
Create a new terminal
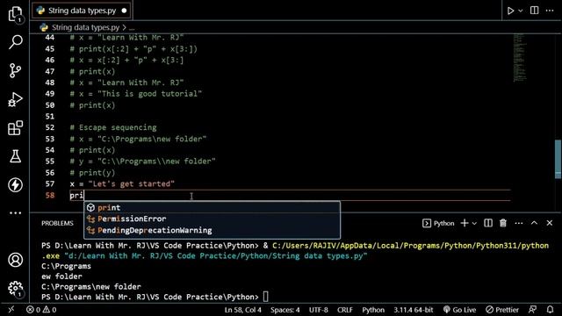click(x=465, y=223)
